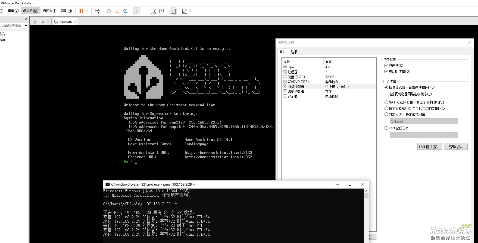Click the 32 GB disk summary value
478x243 pixels.
[x=330, y=77]
